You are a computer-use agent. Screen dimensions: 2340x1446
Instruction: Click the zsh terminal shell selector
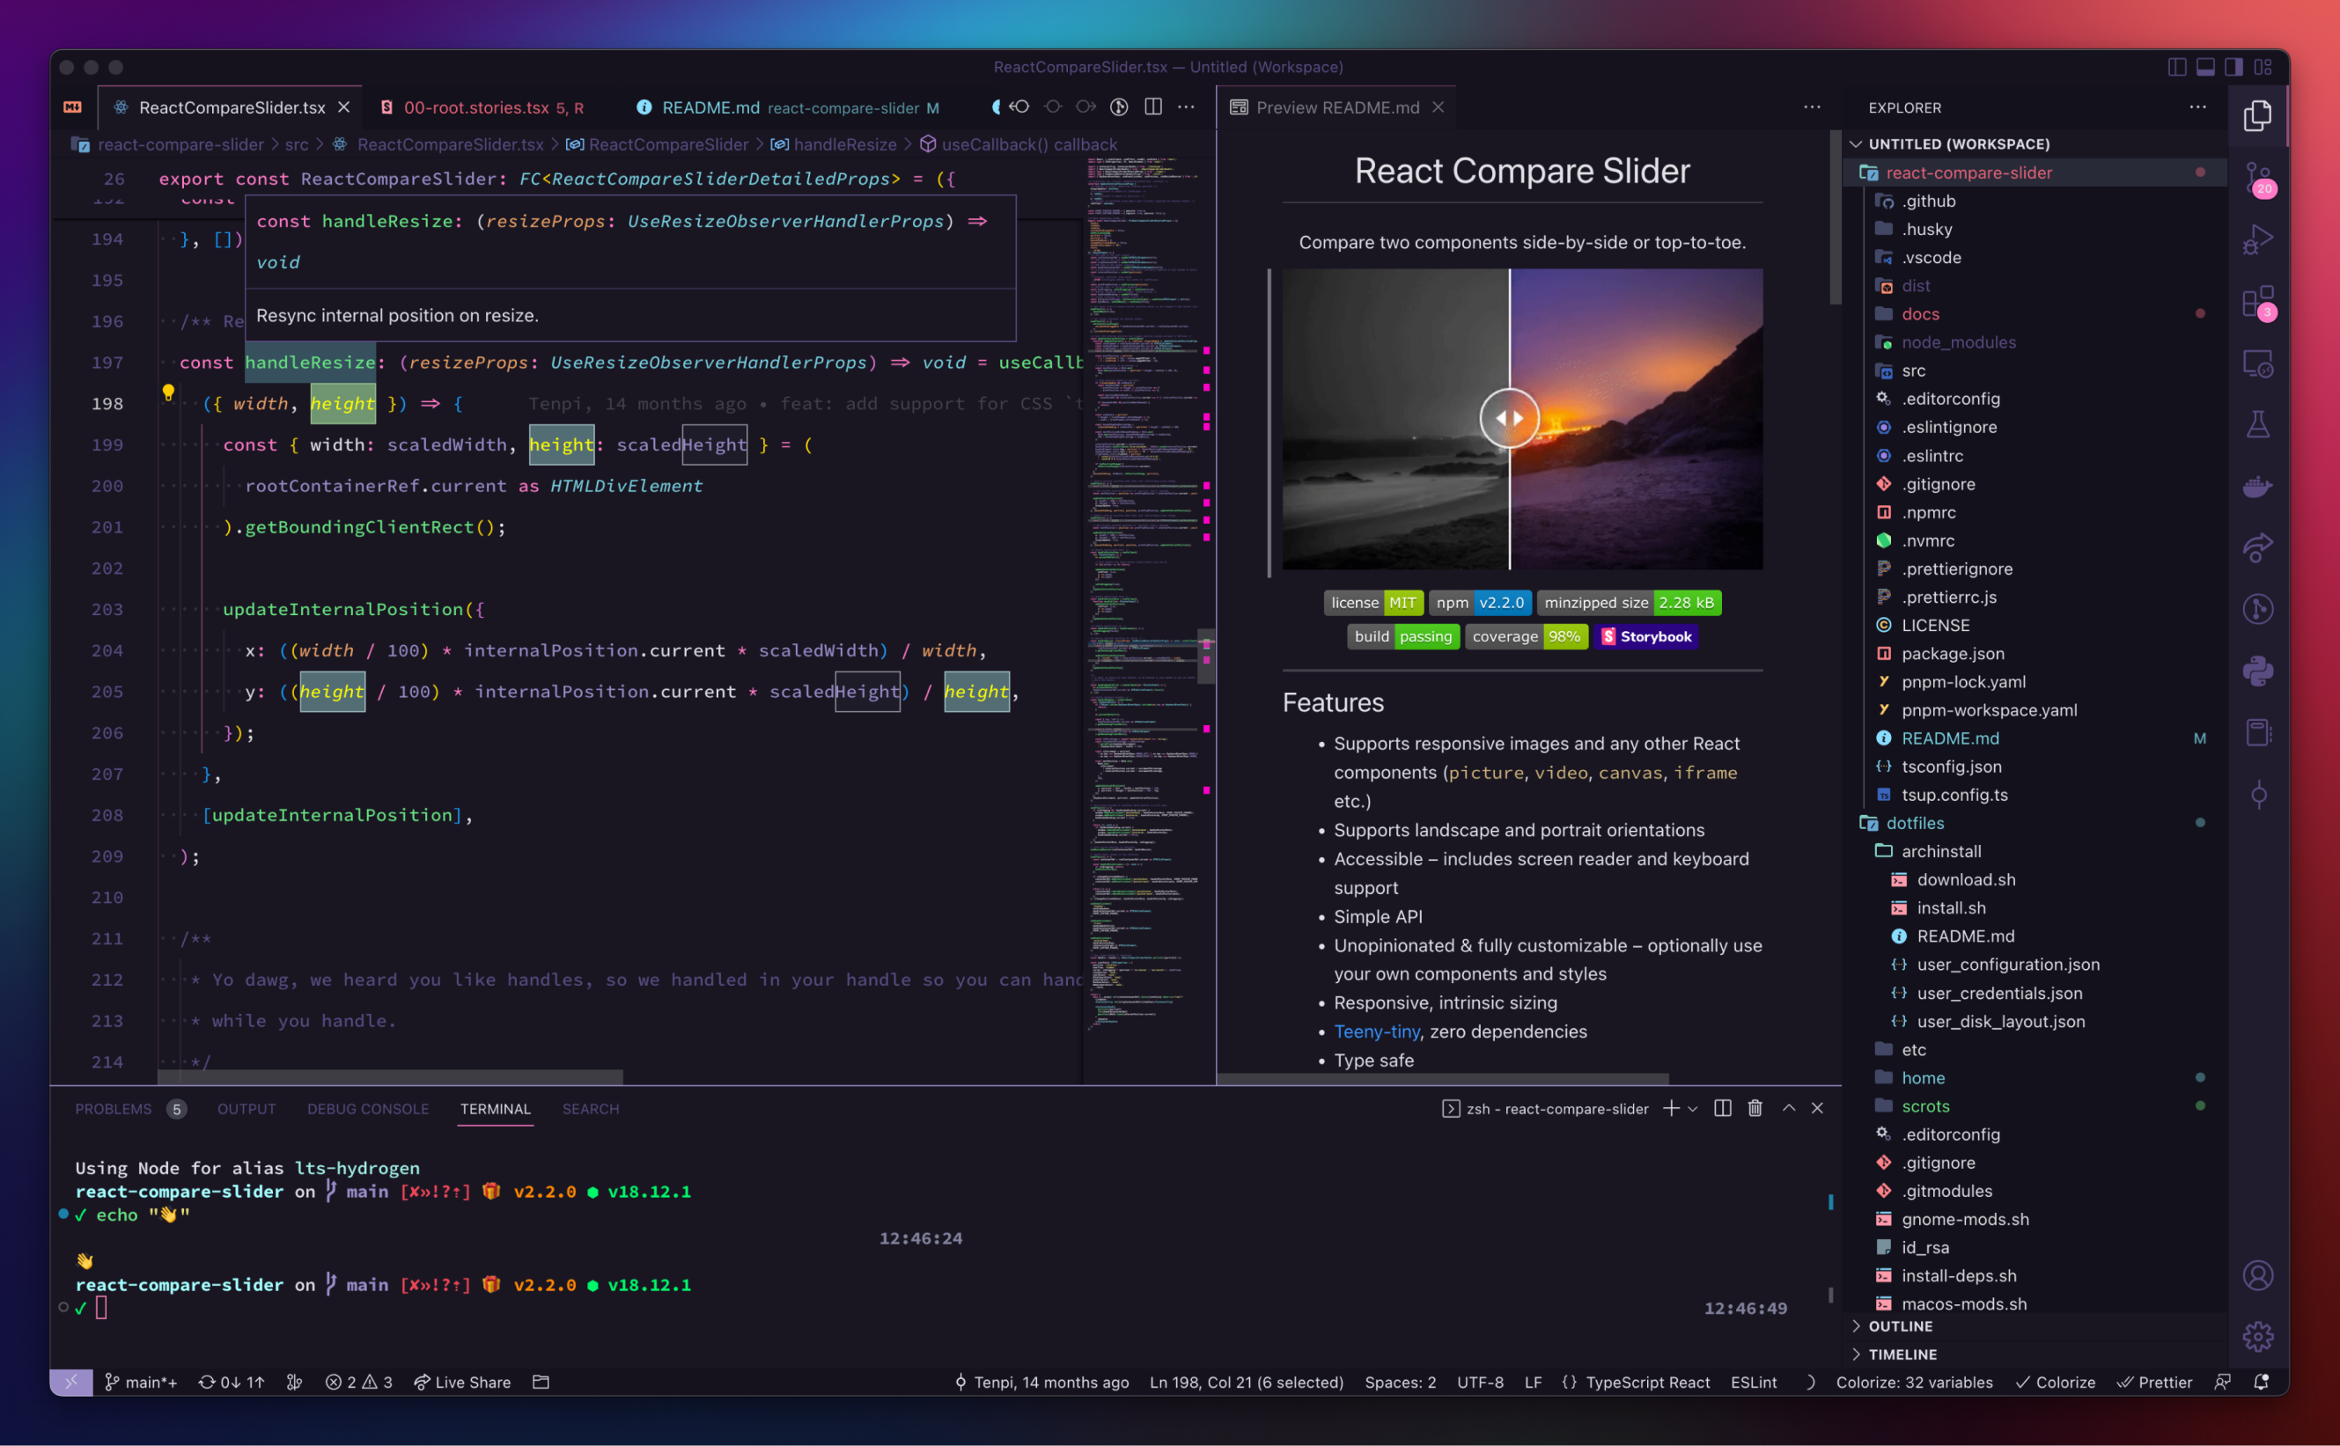point(1691,1106)
